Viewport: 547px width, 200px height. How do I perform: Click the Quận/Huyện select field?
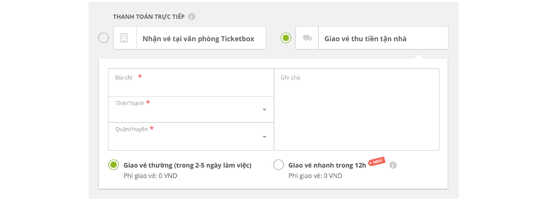[x=191, y=137]
